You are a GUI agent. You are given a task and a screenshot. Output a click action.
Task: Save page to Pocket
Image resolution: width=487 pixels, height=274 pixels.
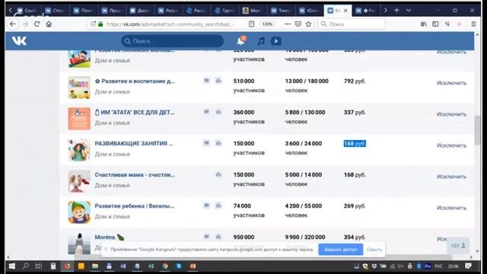(x=298, y=24)
